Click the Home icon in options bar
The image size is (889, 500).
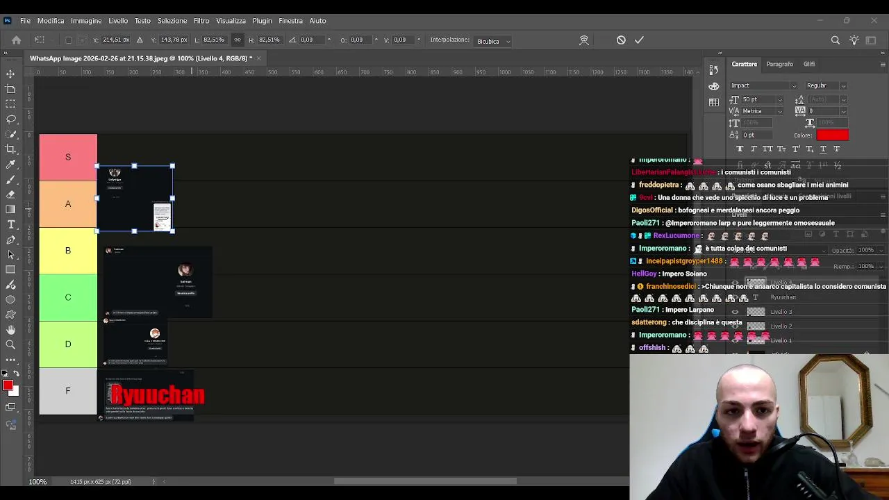point(16,40)
